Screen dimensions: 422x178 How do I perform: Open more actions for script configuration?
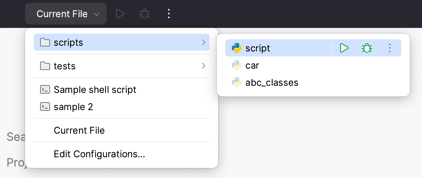390,48
